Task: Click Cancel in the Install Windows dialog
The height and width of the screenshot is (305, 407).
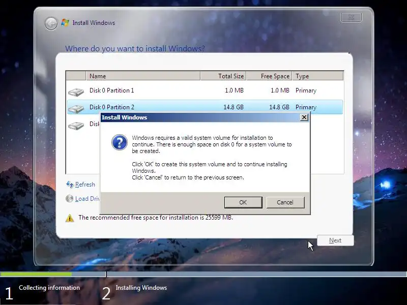Action: [x=285, y=202]
